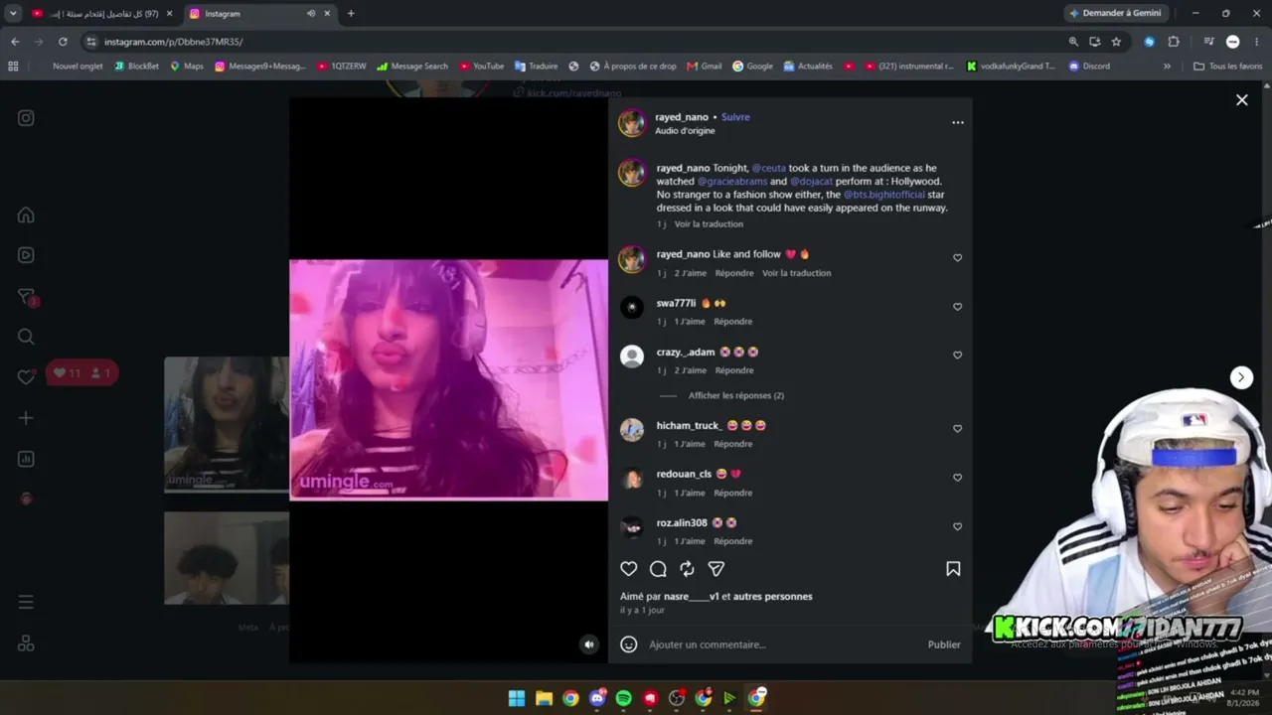Open the profile avatar in the sidebar
1272x715 pixels.
(26, 499)
